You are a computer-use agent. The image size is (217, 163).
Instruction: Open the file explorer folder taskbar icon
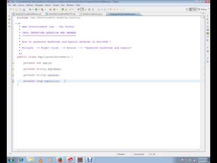(x=31, y=160)
